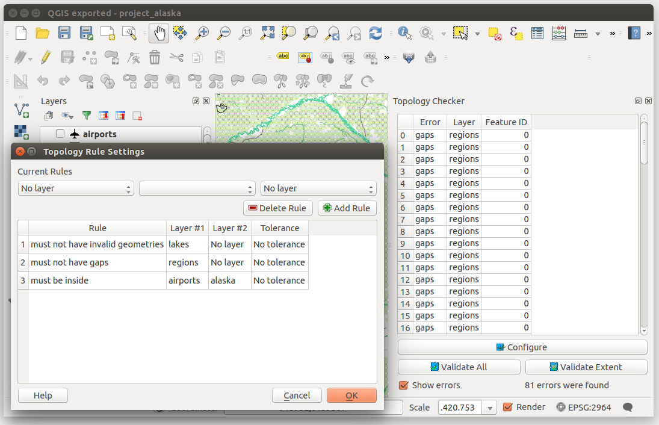Click the Save Project icon
659x425 pixels.
(x=64, y=33)
